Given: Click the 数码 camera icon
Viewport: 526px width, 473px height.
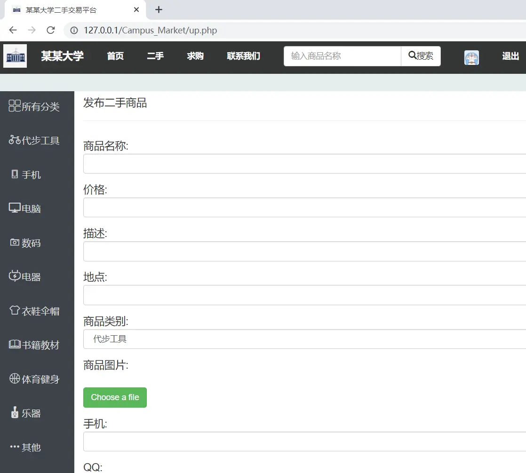Looking at the screenshot, I should click(x=15, y=242).
